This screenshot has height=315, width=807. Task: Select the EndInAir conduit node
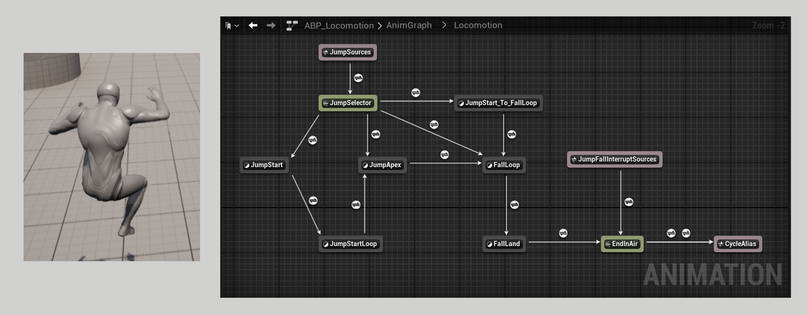tap(622, 244)
